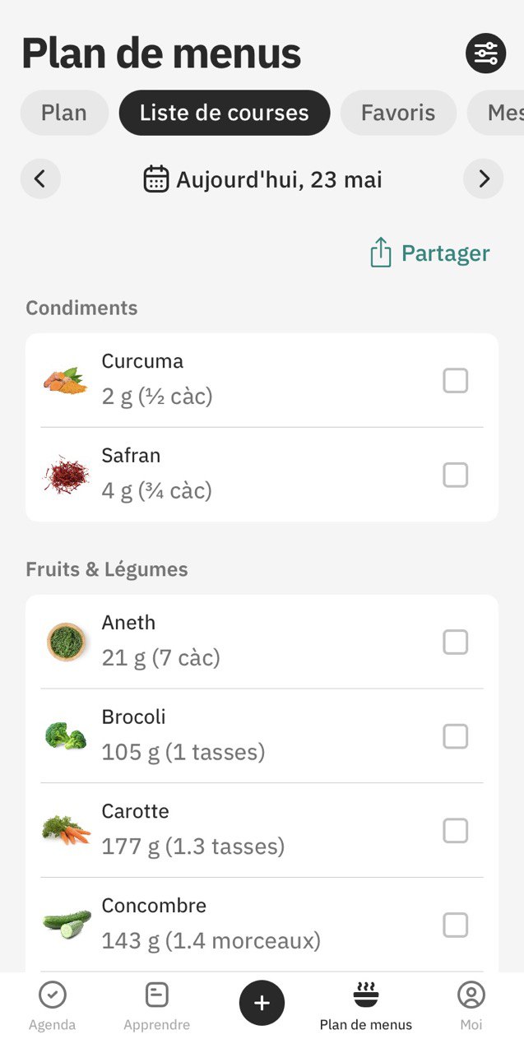Open the Moi profile icon
This screenshot has width=524, height=1053.
click(471, 995)
